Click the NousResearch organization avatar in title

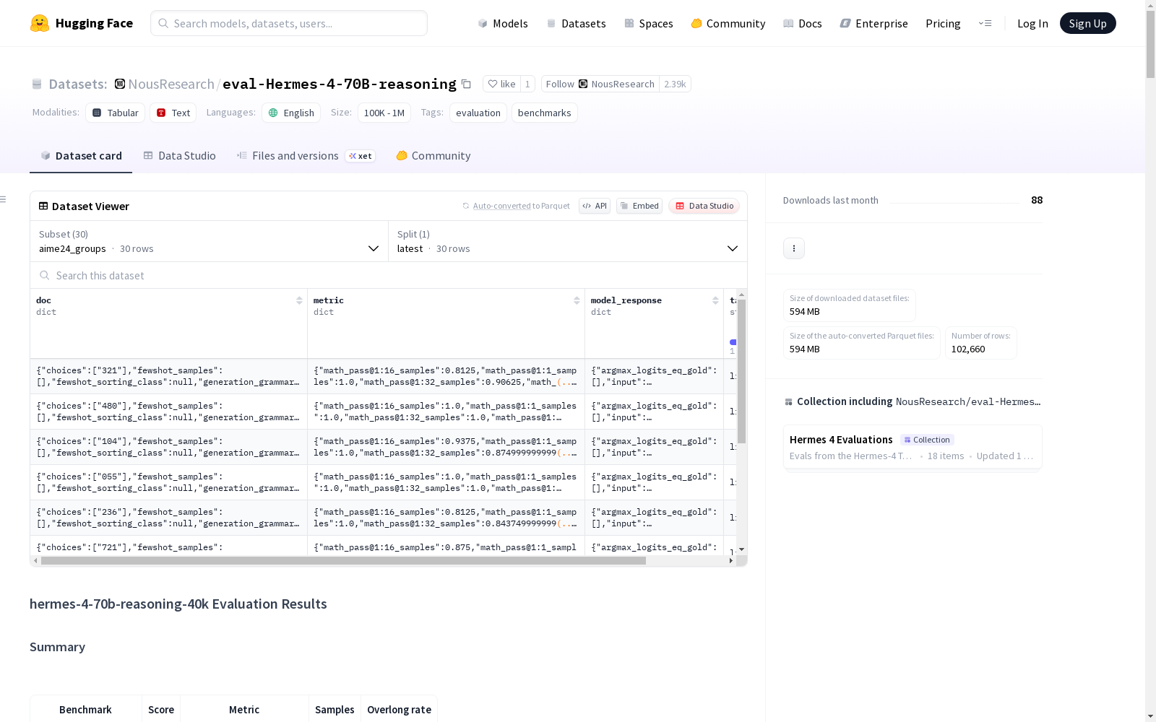coord(120,84)
